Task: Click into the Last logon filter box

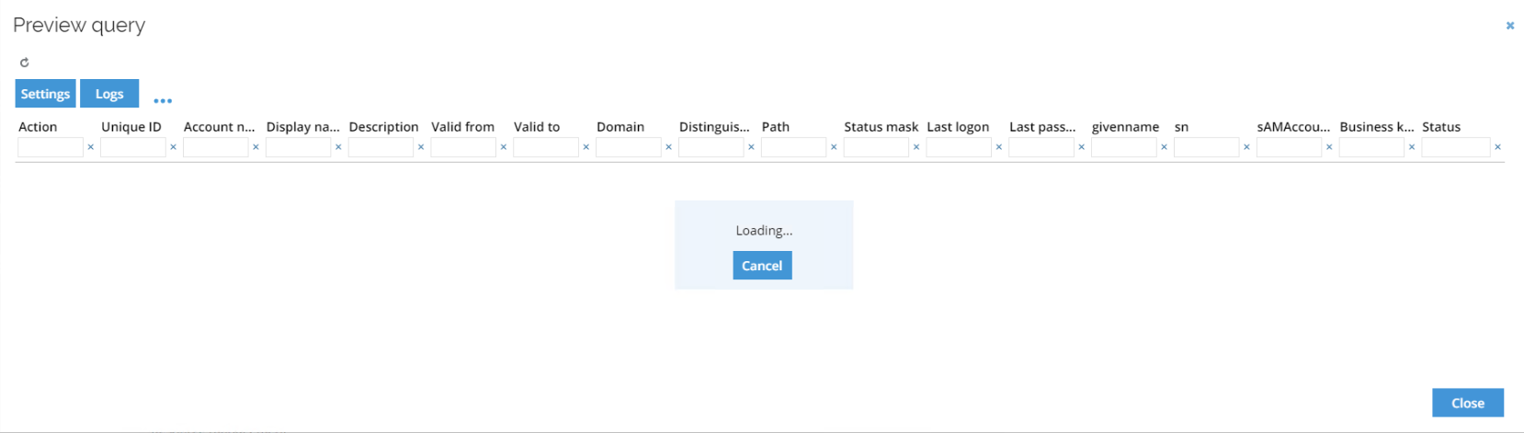Action: click(959, 147)
